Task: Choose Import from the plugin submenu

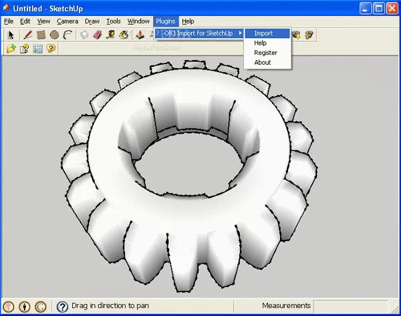Action: (267, 33)
